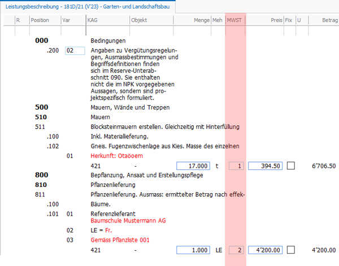Select position 510 Mauern
Image resolution: width=339 pixels, height=266 pixels.
tap(72, 117)
